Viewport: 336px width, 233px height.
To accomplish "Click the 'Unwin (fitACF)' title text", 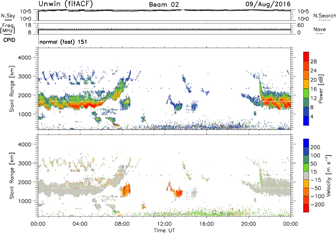I will click(66, 4).
